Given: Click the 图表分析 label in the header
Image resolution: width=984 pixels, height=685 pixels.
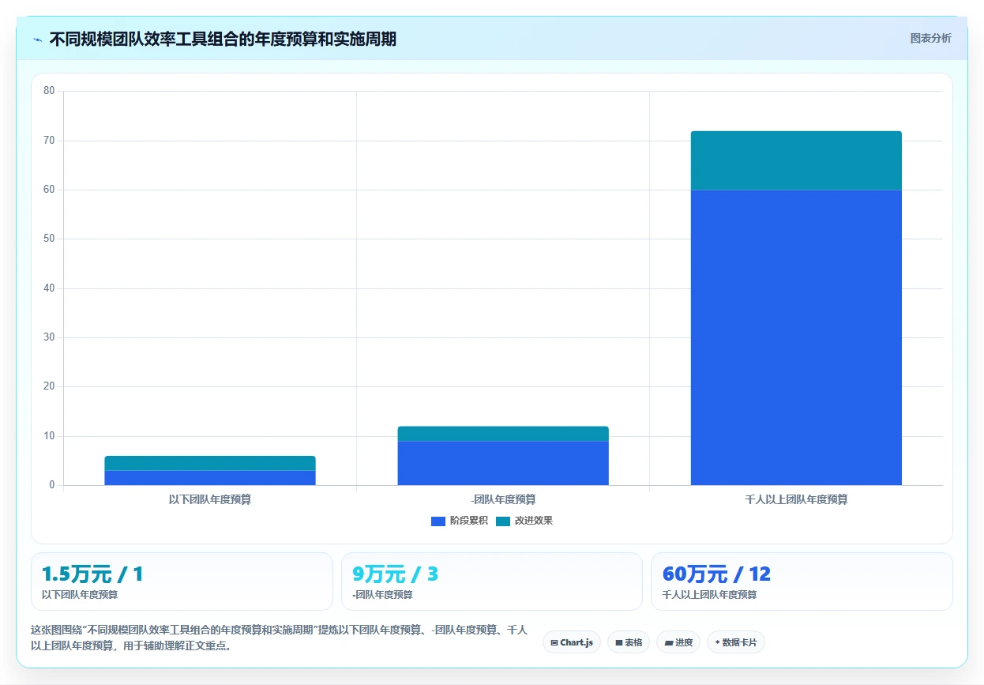Looking at the screenshot, I should pos(930,38).
